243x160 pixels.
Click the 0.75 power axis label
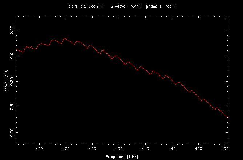12,133
